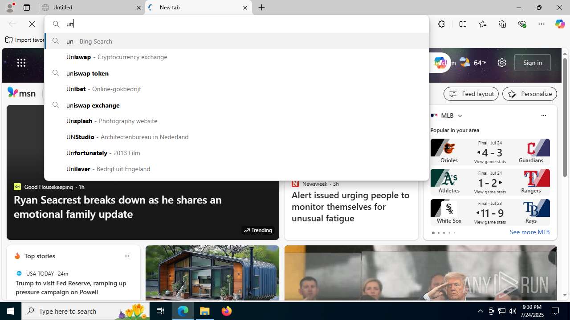Select the 'uniswap token' suggestion
Screen dimensions: 570x320
click(236, 73)
